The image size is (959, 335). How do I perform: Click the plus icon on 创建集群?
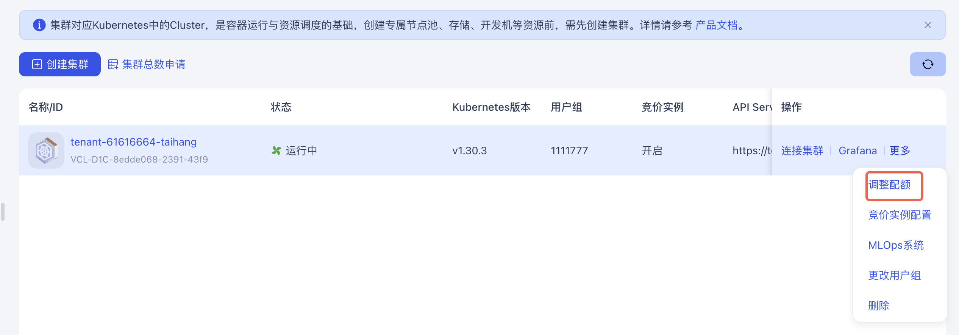point(37,64)
